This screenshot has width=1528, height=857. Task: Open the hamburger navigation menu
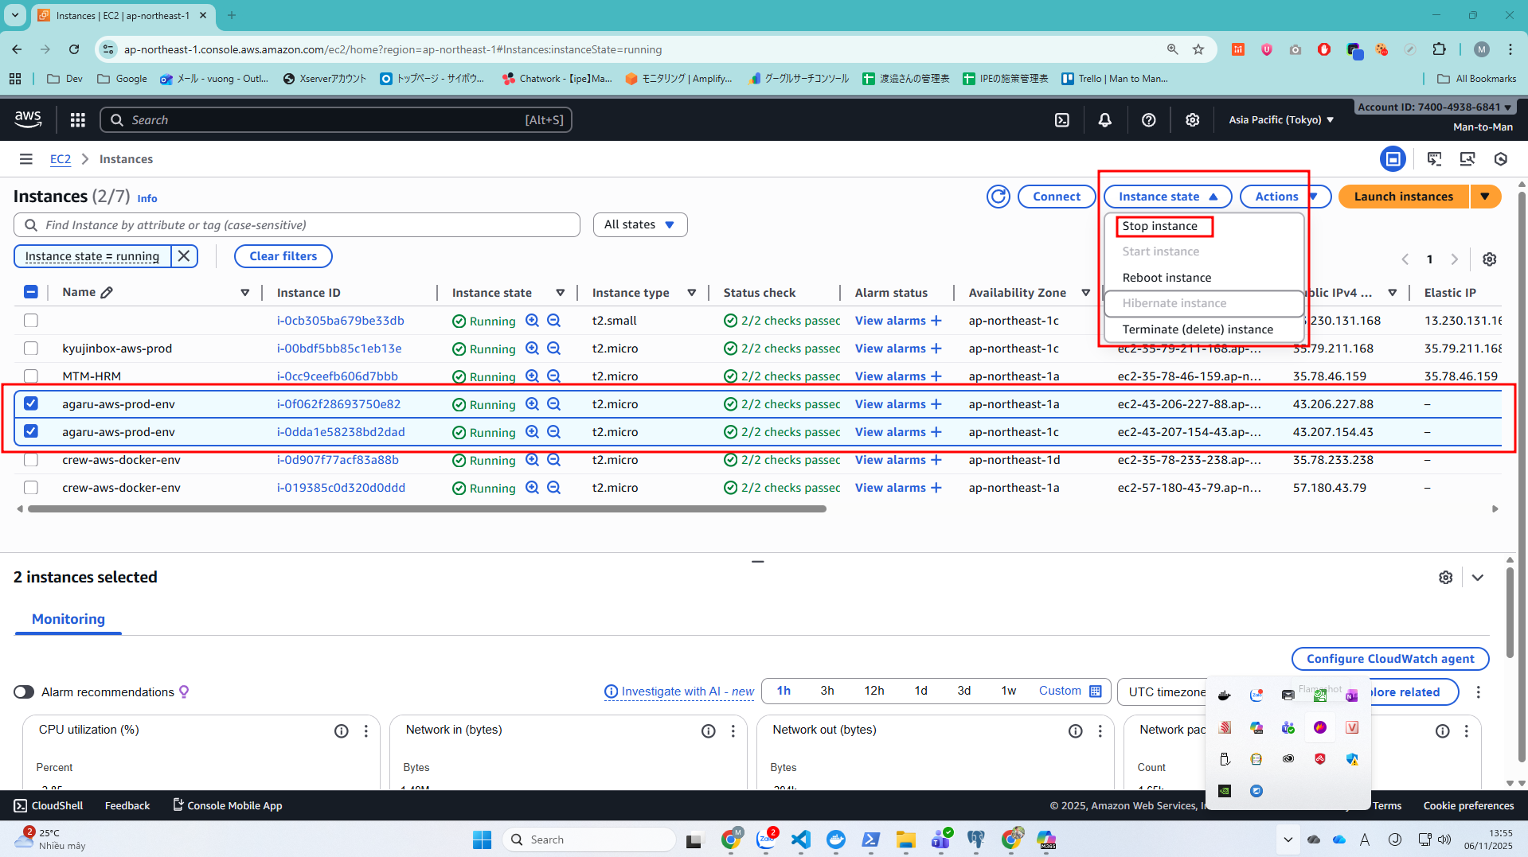(26, 159)
